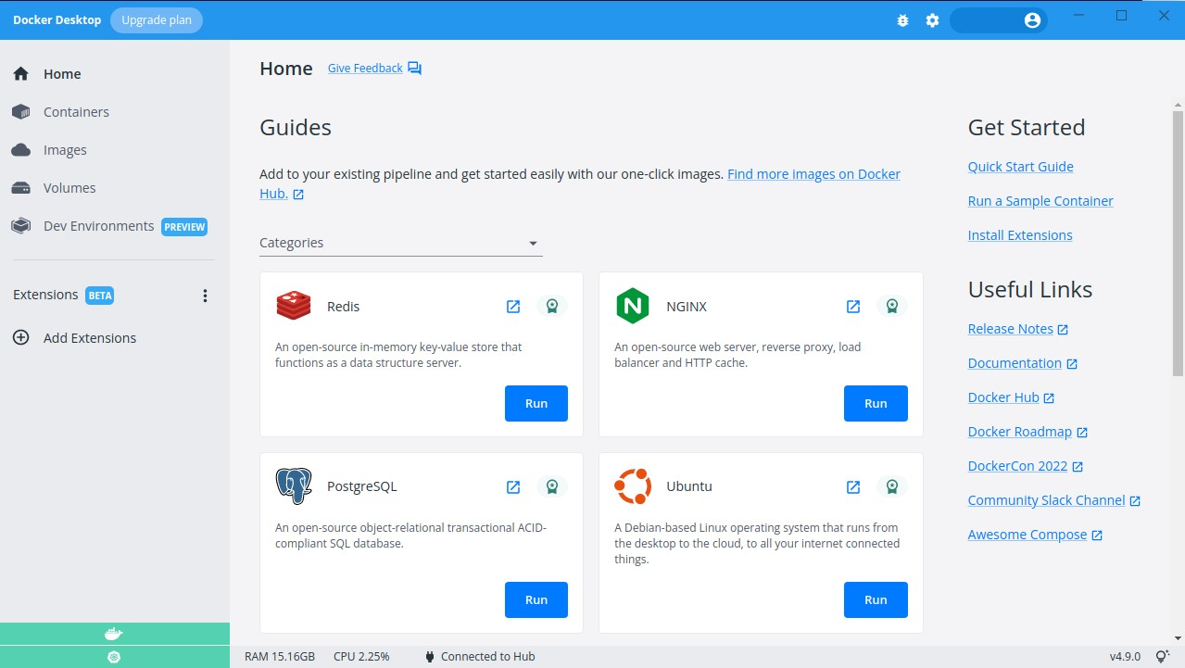Image resolution: width=1185 pixels, height=668 pixels.
Task: Click the Give Feedback chat icon
Action: pos(414,69)
